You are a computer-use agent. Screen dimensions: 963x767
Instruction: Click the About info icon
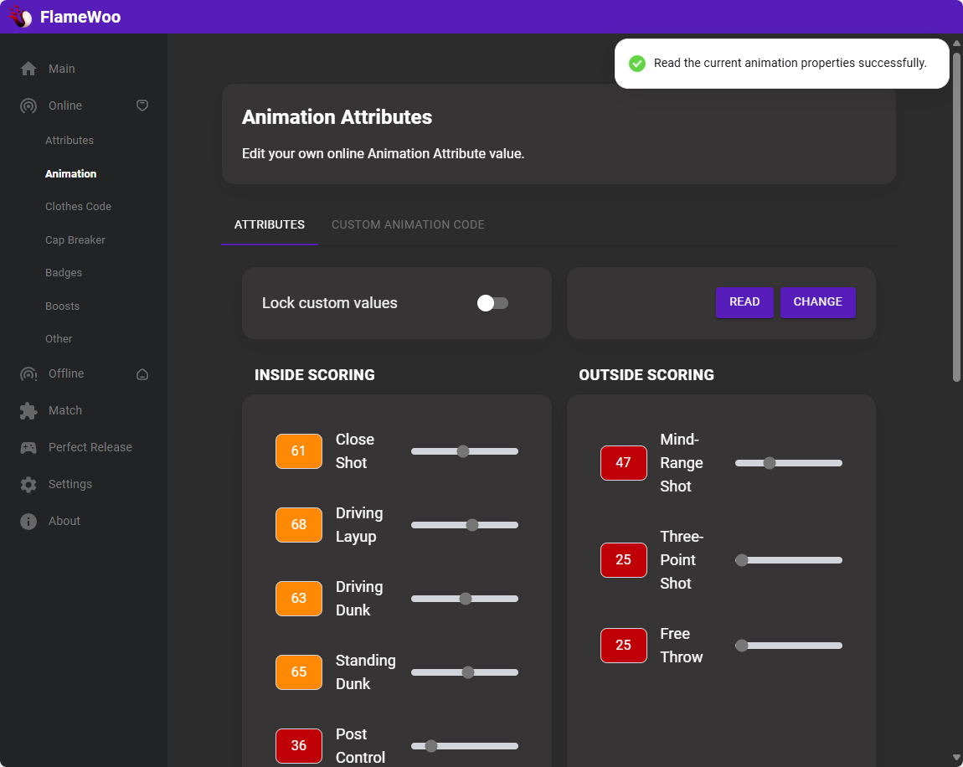tap(28, 522)
